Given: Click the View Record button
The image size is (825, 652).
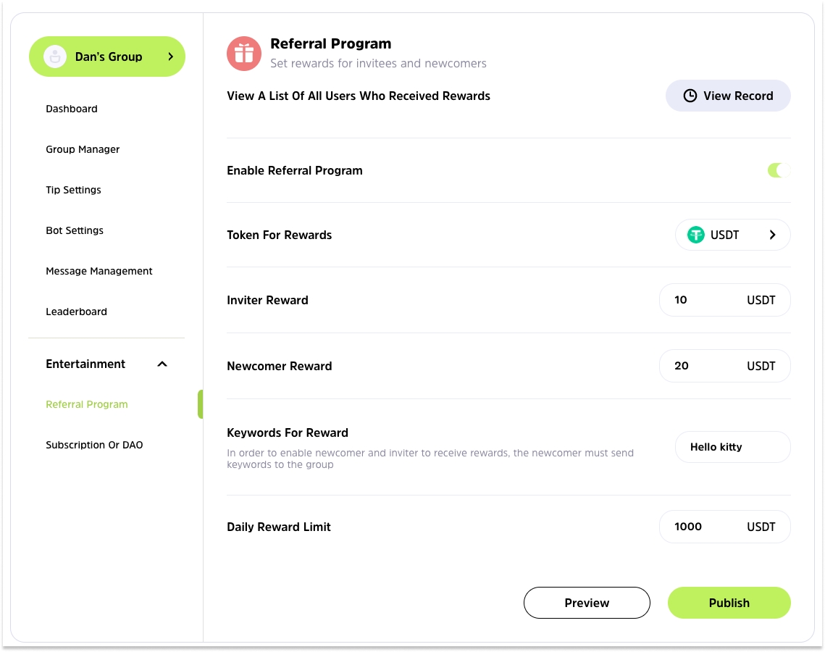Looking at the screenshot, I should [x=728, y=96].
